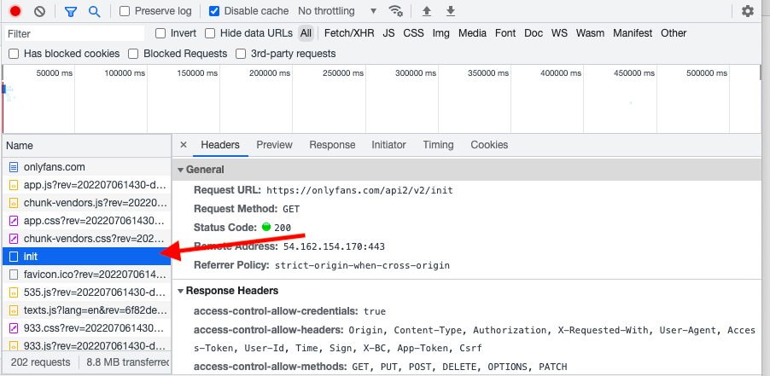Uncheck Disable cache
The height and width of the screenshot is (376, 770).
tap(214, 11)
